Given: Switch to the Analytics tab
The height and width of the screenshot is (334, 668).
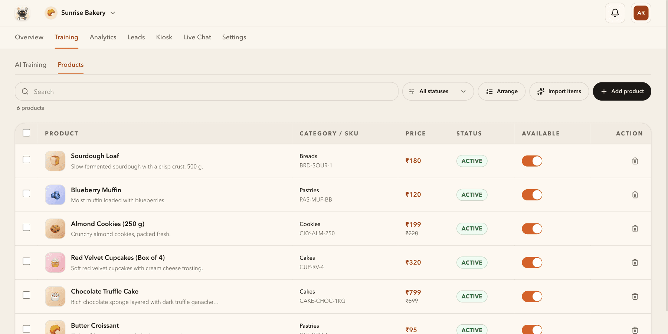Looking at the screenshot, I should pyautogui.click(x=103, y=37).
